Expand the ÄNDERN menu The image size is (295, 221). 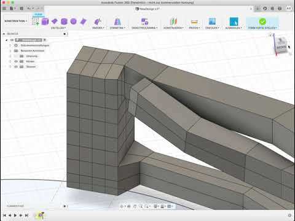[98, 28]
